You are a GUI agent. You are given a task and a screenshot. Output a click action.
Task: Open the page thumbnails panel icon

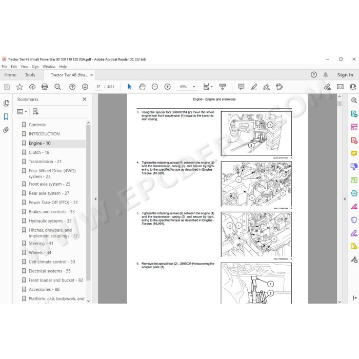tap(6, 103)
